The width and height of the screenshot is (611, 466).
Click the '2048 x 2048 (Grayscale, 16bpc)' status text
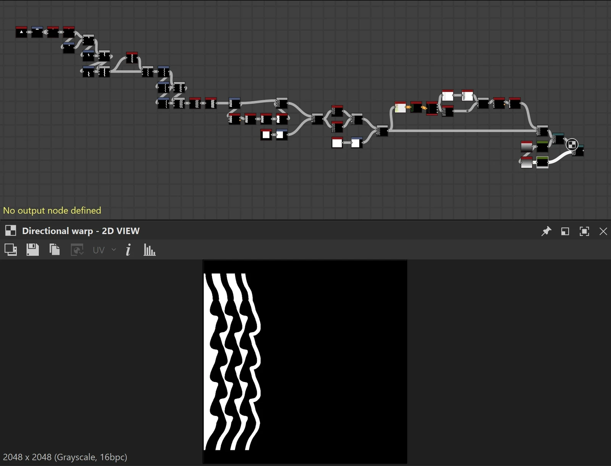(65, 457)
